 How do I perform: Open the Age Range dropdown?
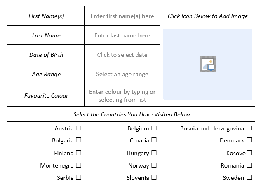[122, 74]
